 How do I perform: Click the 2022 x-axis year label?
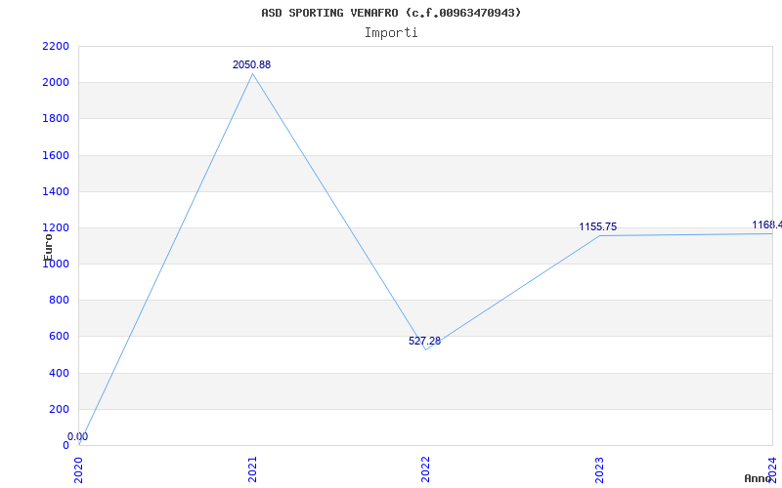[x=425, y=469]
